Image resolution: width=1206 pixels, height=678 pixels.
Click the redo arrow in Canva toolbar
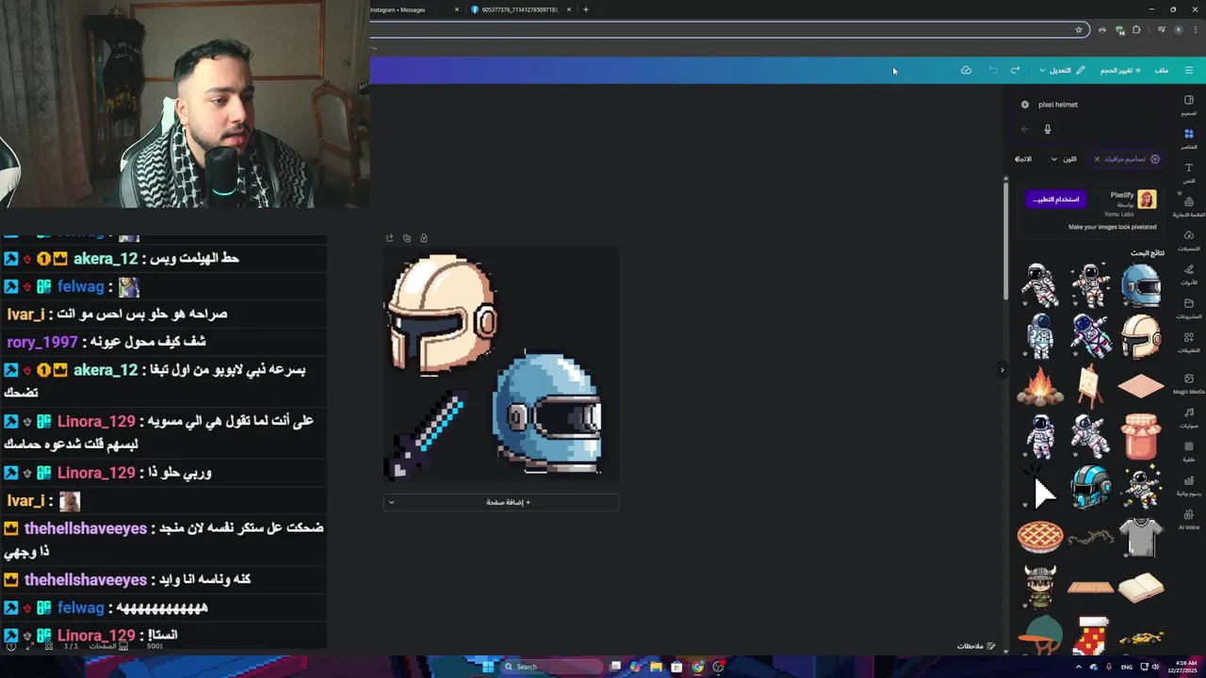(x=1015, y=71)
